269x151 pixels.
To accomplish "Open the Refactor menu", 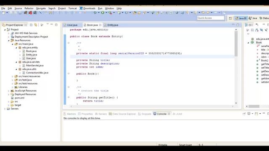I will point(29,8).
